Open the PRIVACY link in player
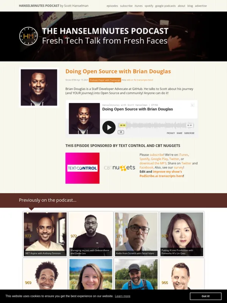 pyautogui.click(x=171, y=133)
